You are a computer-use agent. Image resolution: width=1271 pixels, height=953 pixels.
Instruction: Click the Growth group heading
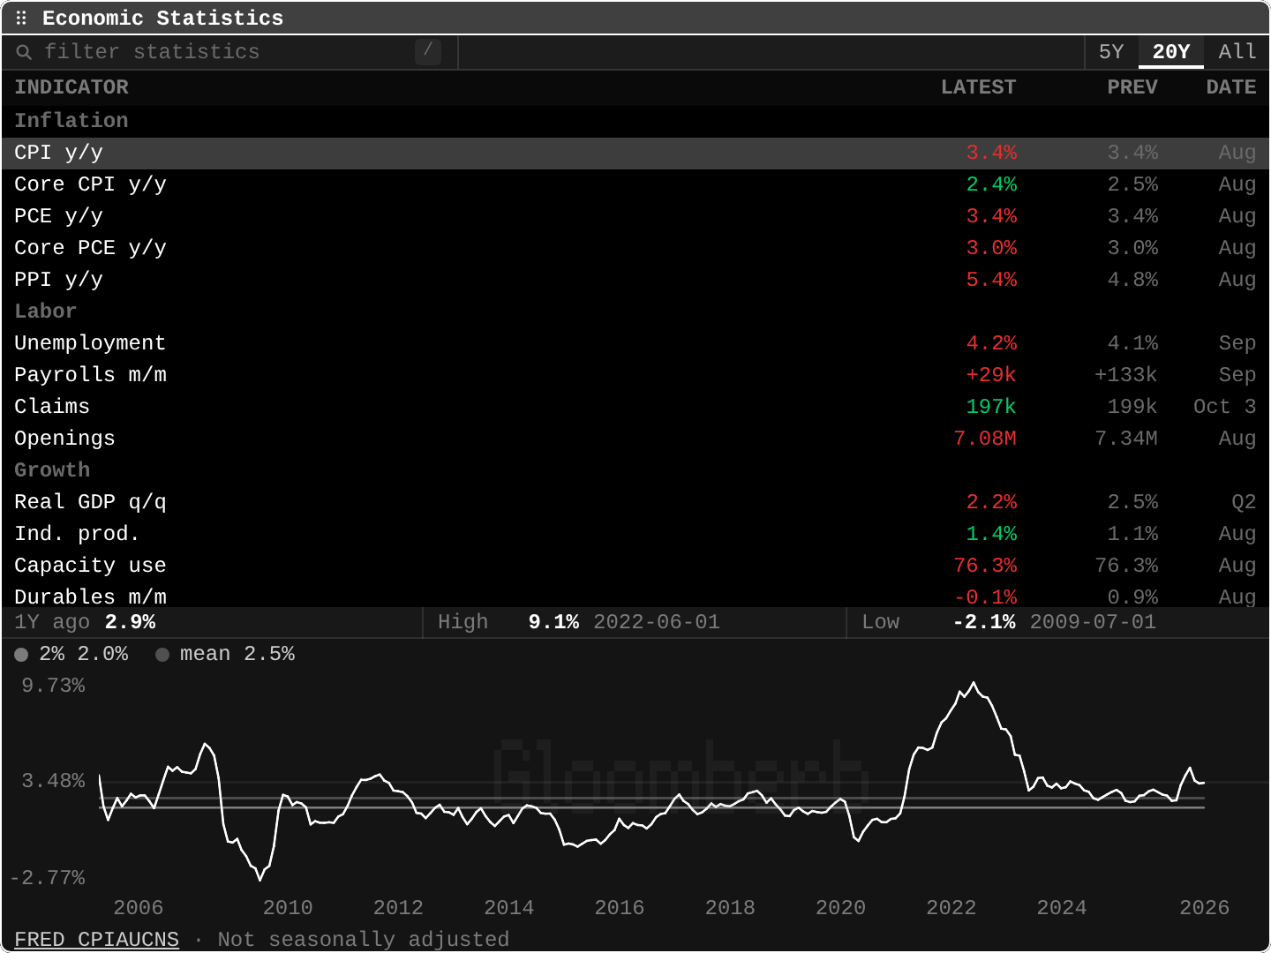[x=52, y=470]
